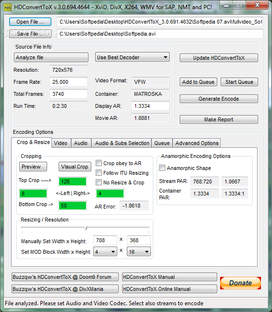Click the manual height field 368
The height and width of the screenshot is (312, 272).
[x=139, y=240]
